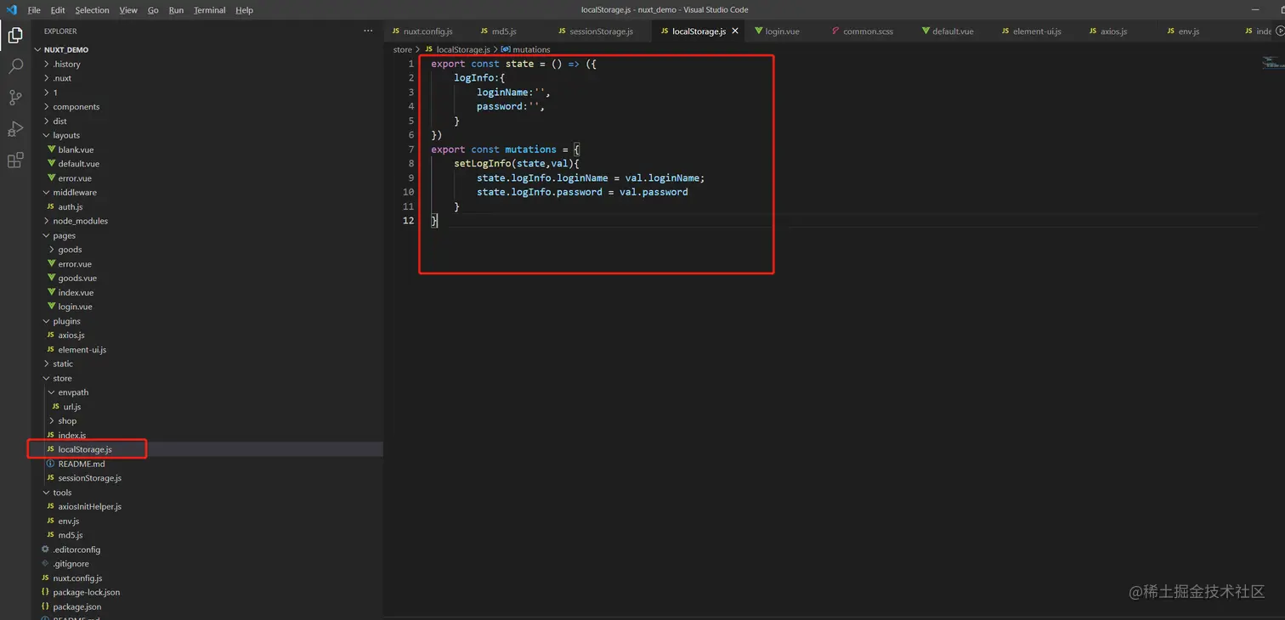Open the Terminal menu
The height and width of the screenshot is (620, 1285).
pyautogui.click(x=209, y=10)
